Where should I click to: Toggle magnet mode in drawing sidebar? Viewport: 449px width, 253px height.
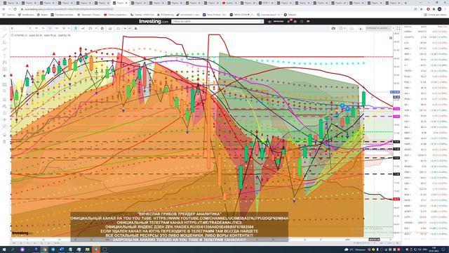[4, 100]
